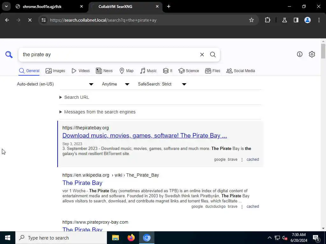
Task: Open the preferences gear icon
Action: point(312,54)
